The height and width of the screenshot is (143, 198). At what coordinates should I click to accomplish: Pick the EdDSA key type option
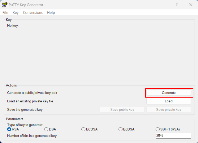point(121,129)
